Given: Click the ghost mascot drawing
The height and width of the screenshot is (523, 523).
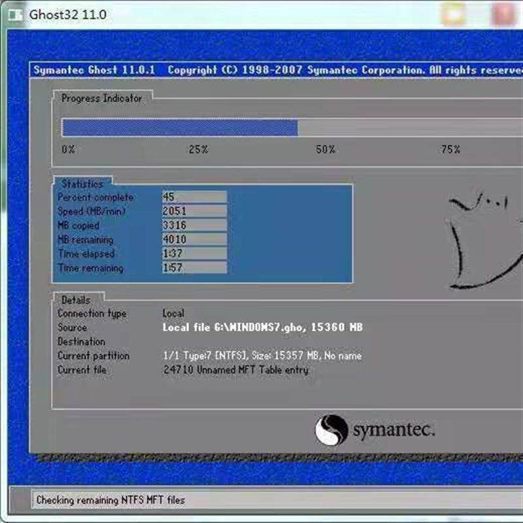Looking at the screenshot, I should [x=484, y=241].
